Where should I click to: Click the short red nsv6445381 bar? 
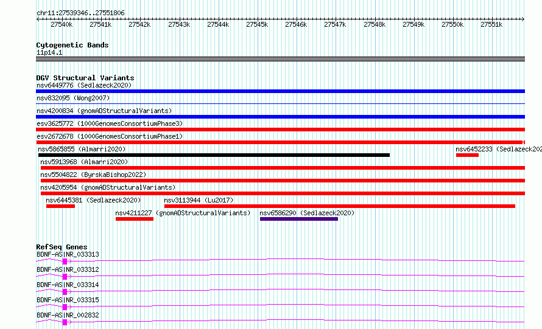60,206
